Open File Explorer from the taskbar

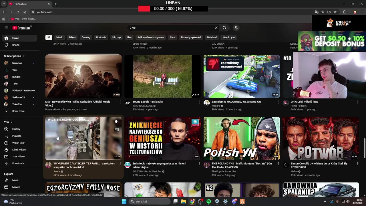[184, 201]
